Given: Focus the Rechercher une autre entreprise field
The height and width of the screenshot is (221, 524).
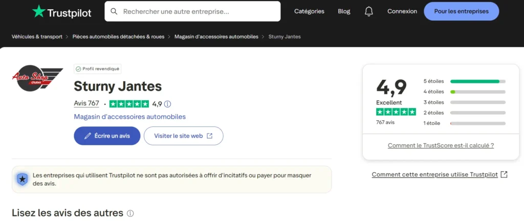Looking at the screenshot, I should [x=192, y=11].
